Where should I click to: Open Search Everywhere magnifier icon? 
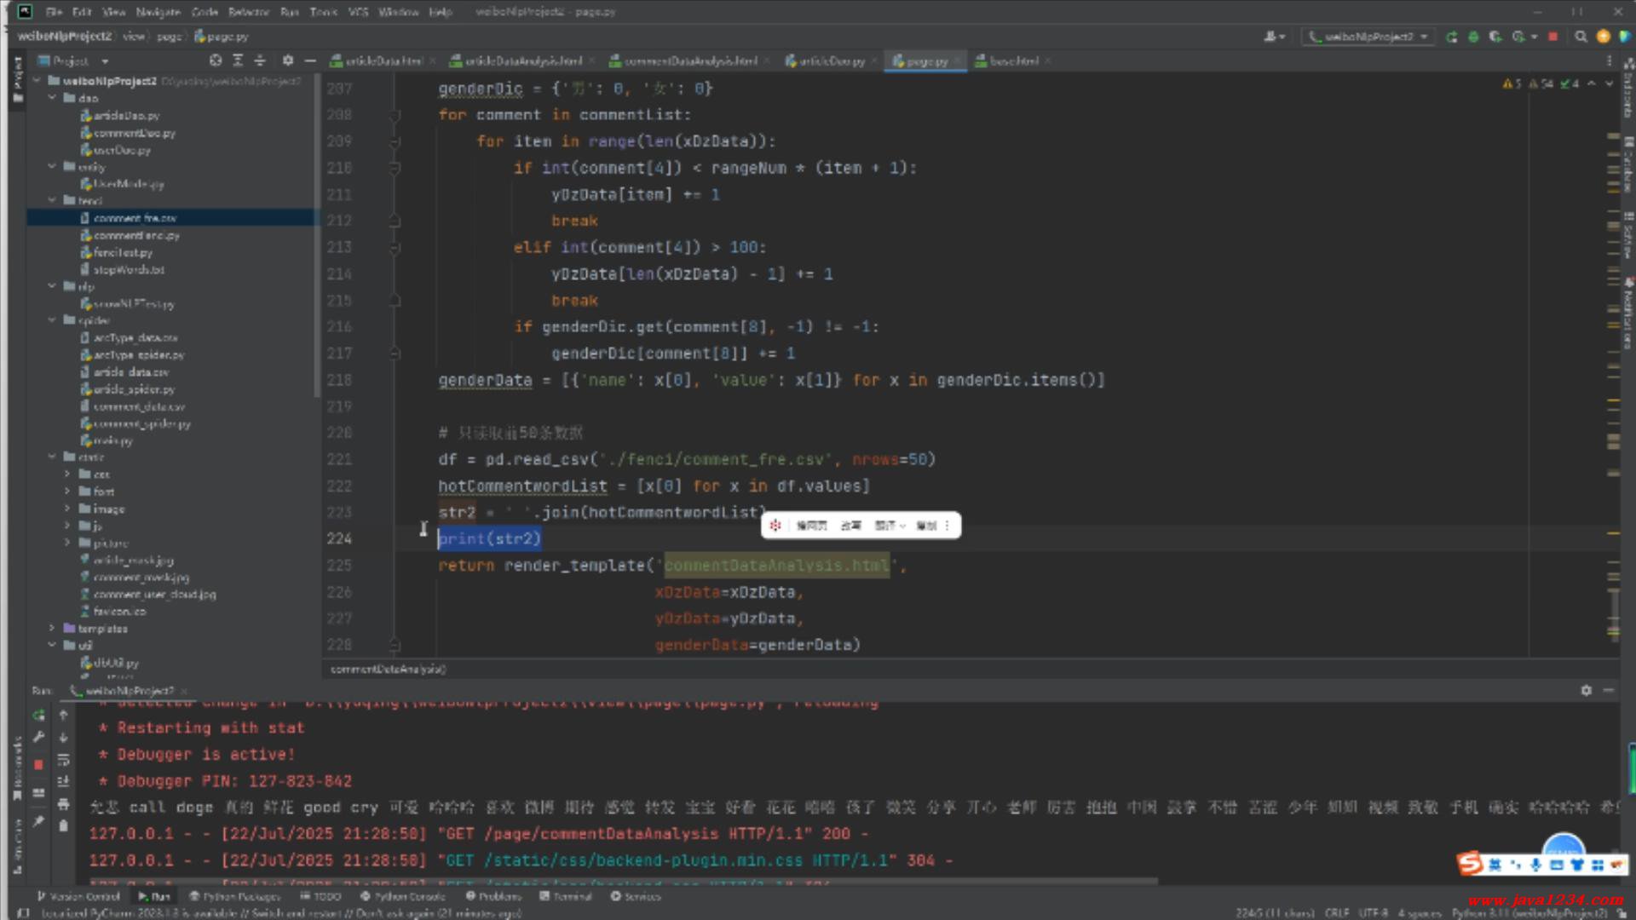1581,37
